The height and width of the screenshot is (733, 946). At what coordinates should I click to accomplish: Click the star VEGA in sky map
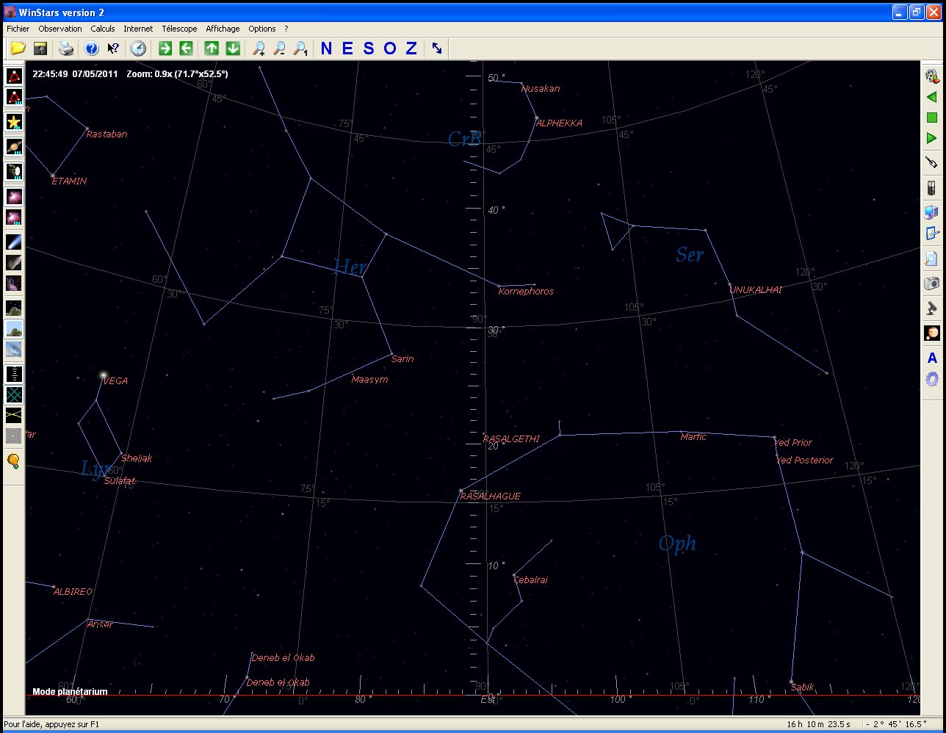[x=104, y=376]
